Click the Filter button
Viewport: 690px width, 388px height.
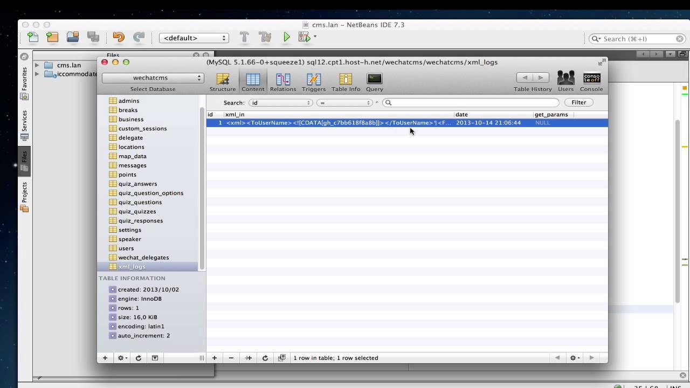coord(579,102)
